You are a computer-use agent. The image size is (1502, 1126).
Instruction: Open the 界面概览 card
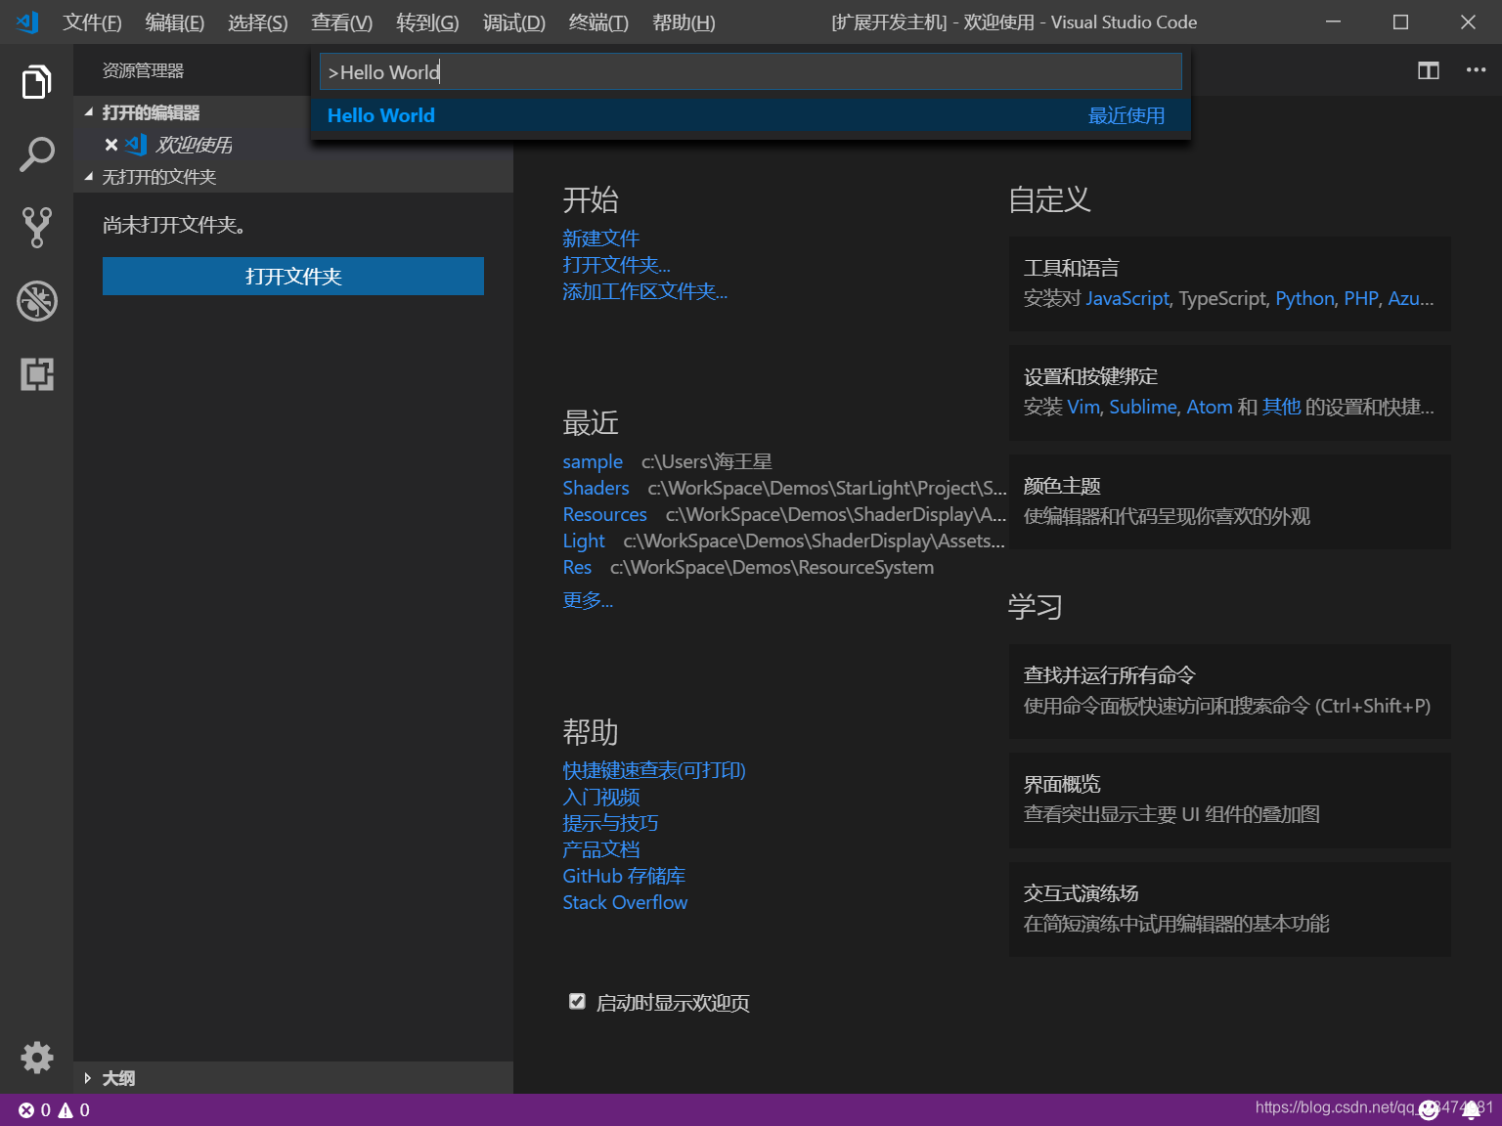1229,800
